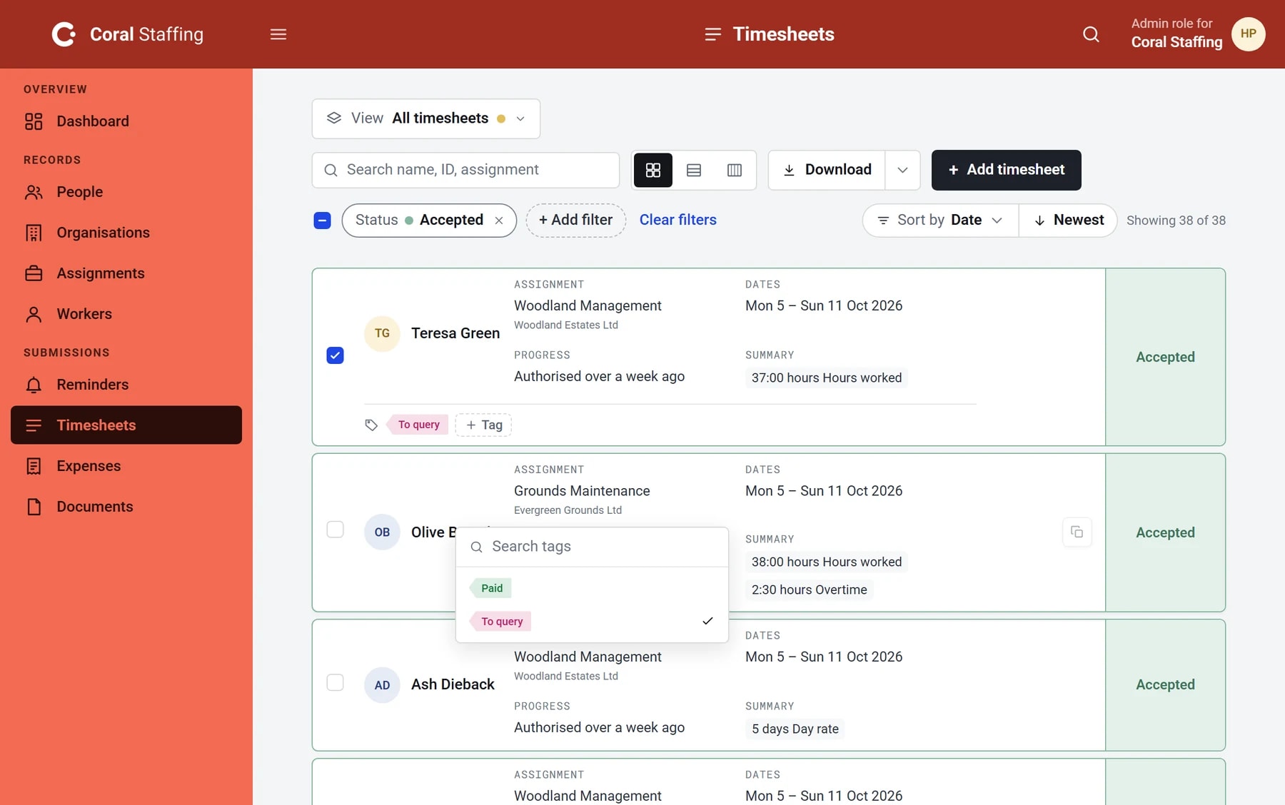Toggle the hamburger sidebar menu icon
This screenshot has height=805, width=1285.
click(x=278, y=34)
